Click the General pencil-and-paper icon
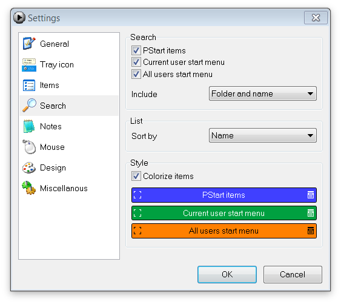The height and width of the screenshot is (304, 341). 29,43
